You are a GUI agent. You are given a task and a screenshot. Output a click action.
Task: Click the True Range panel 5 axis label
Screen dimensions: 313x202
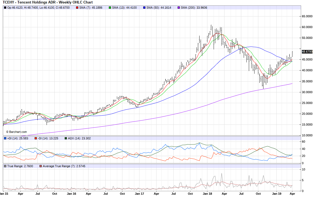[x=303, y=180]
